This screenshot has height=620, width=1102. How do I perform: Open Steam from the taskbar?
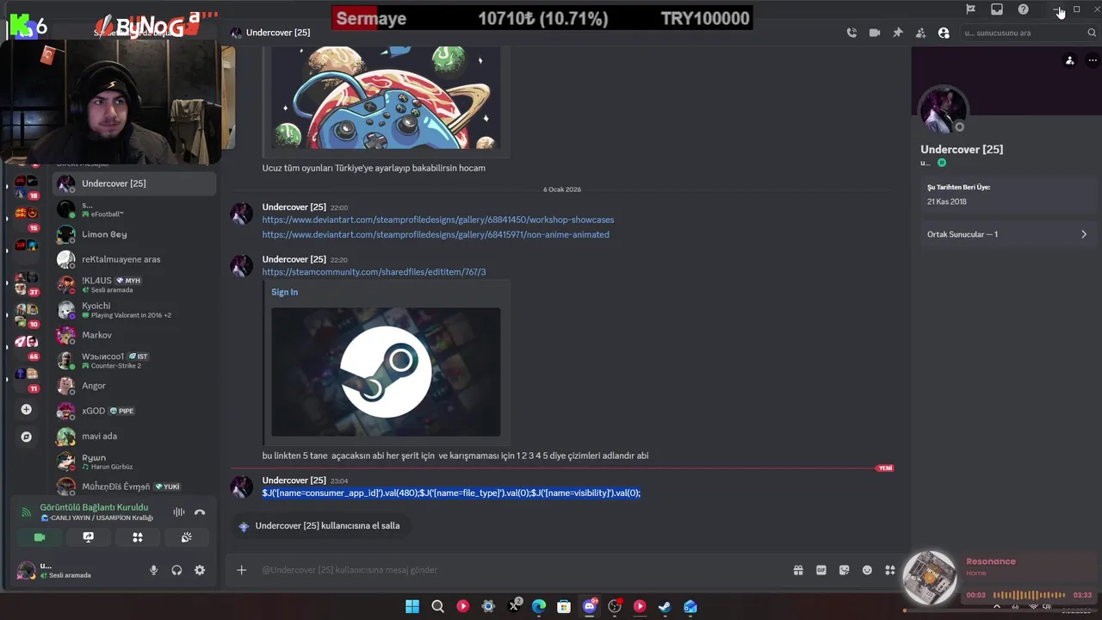(665, 606)
